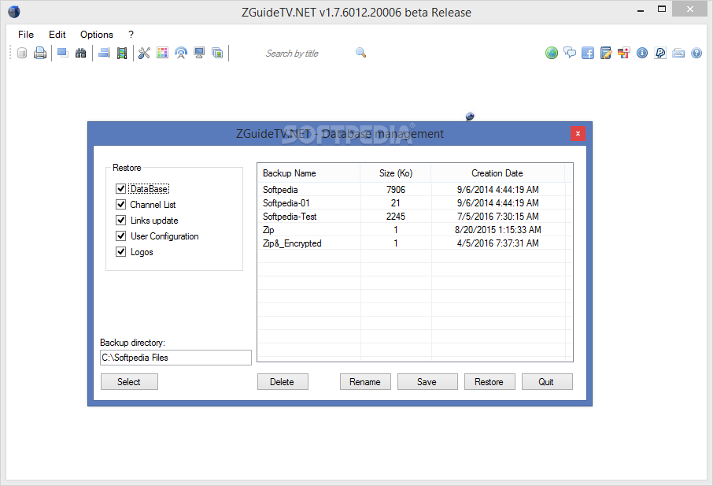Click the Delete button
713x486 pixels.
283,382
